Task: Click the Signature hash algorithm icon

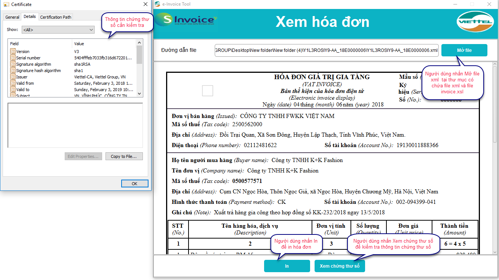Action: 13,71
